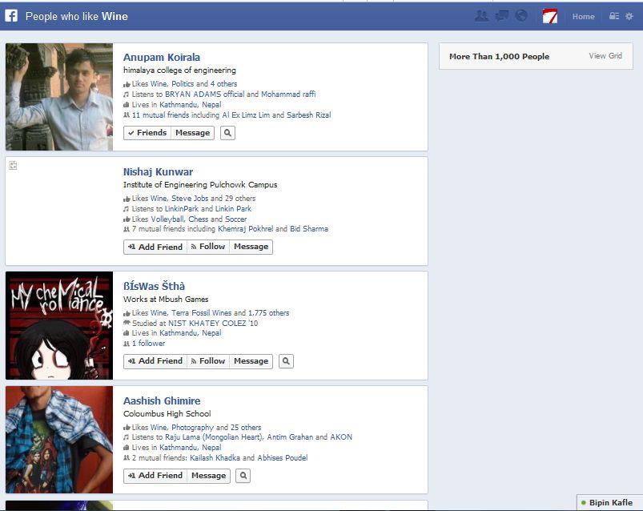Add Aashish Ghimire as friend
The width and height of the screenshot is (643, 511).
point(155,476)
